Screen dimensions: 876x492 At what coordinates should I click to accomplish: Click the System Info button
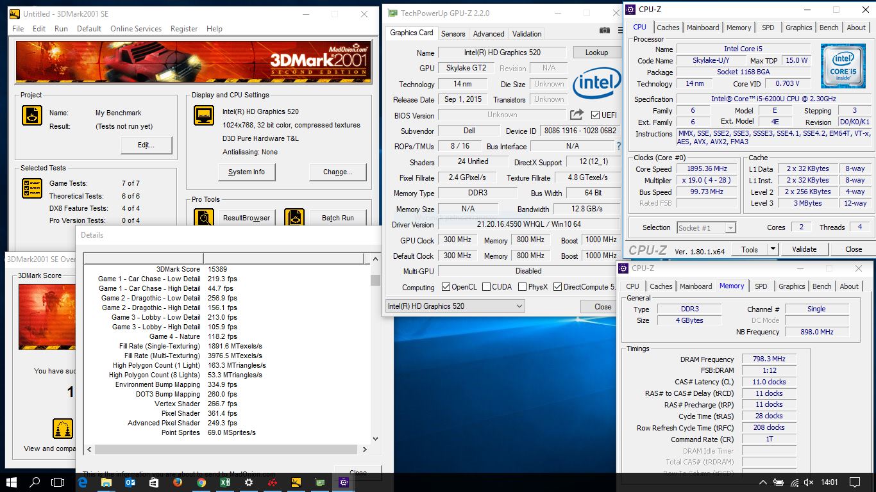click(246, 172)
